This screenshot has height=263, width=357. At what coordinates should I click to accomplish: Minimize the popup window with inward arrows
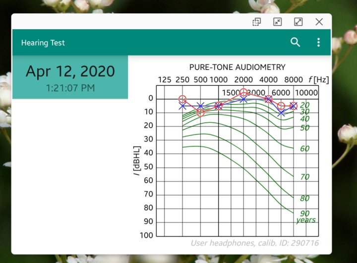278,22
